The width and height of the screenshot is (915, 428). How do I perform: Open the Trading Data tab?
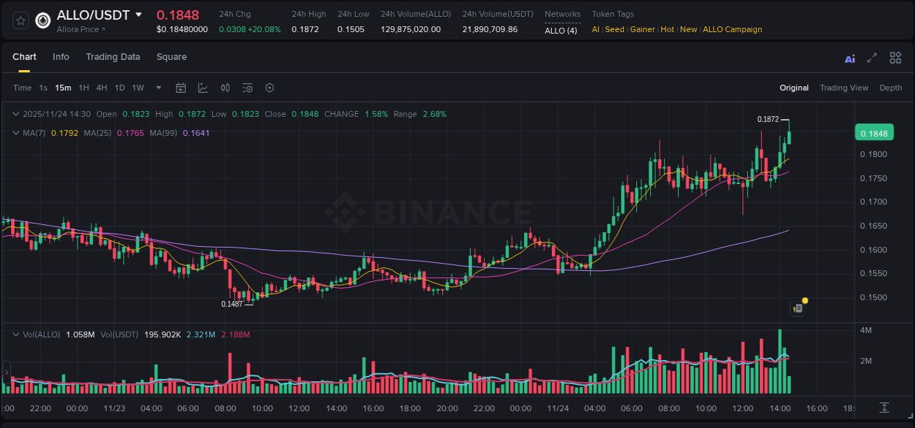[113, 57]
